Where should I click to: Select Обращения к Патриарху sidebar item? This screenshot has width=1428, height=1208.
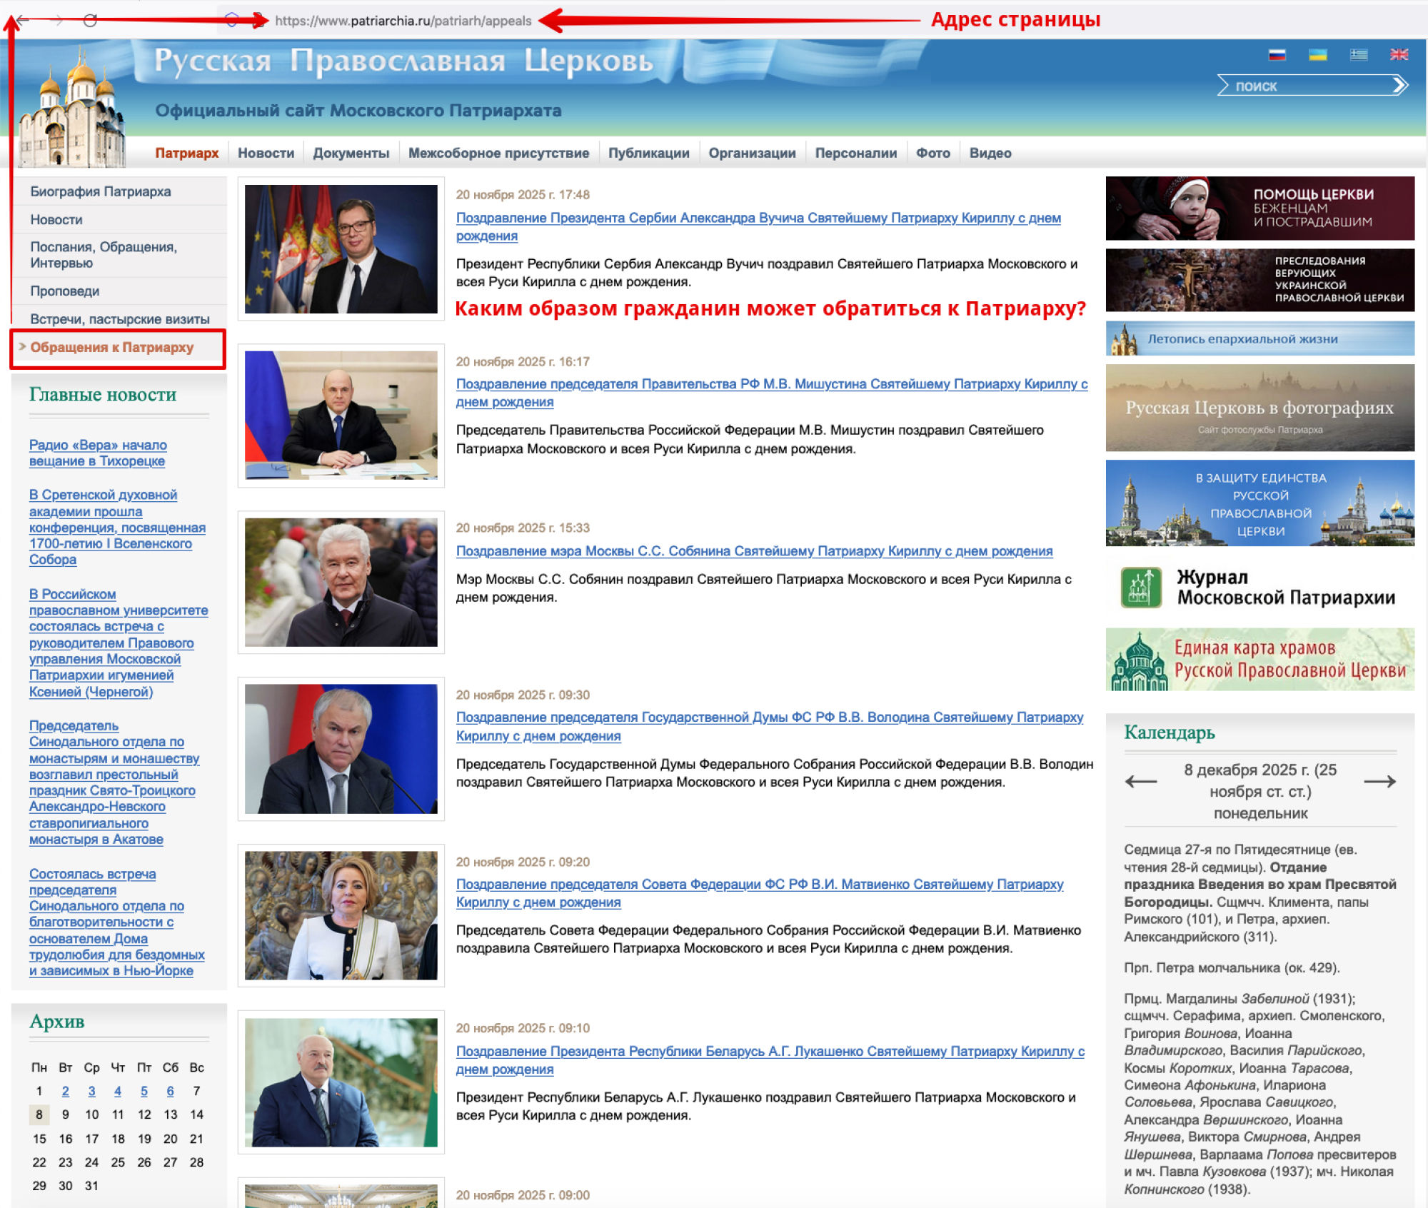point(112,348)
